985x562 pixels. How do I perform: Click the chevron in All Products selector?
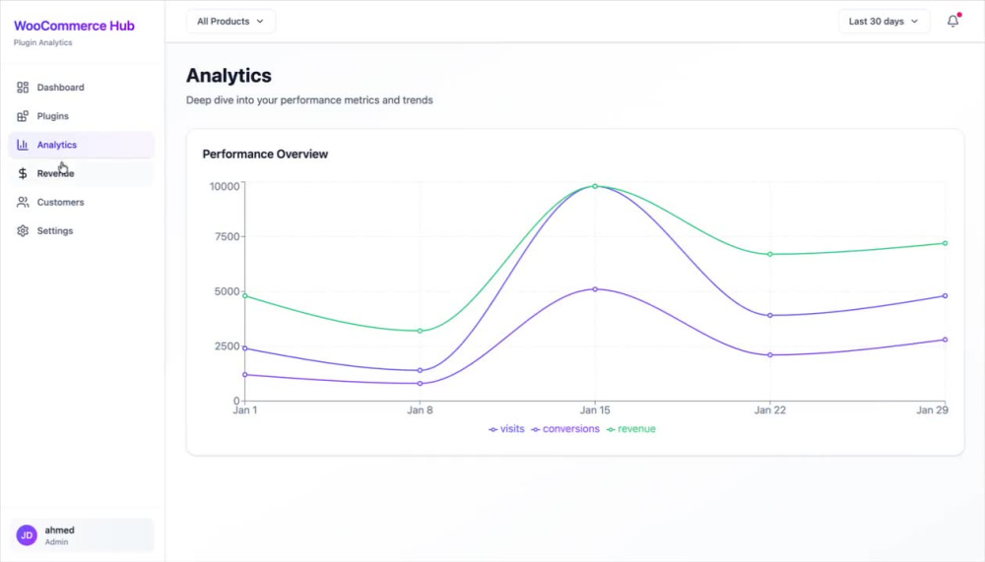[x=260, y=22]
